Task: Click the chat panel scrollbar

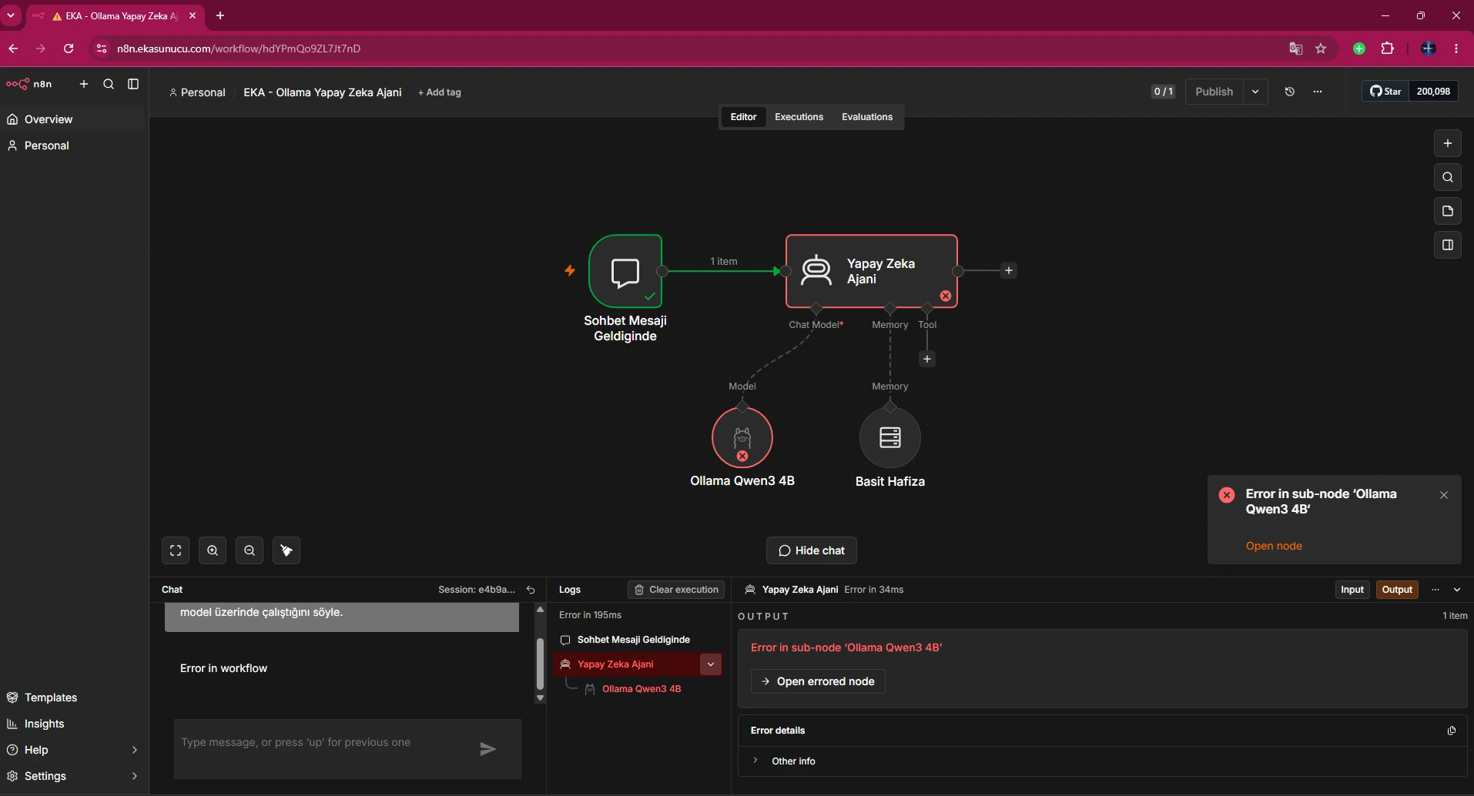Action: pyautogui.click(x=540, y=663)
